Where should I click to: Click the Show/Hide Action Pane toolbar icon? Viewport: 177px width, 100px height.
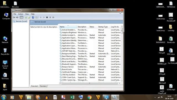coord(36,17)
